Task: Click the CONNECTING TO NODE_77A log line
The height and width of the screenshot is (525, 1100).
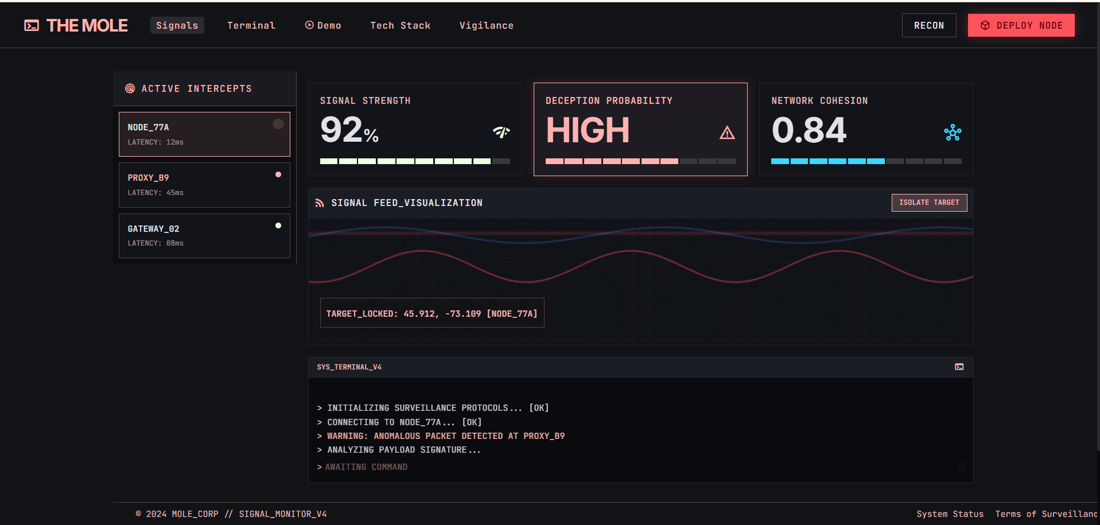Action: coord(399,422)
